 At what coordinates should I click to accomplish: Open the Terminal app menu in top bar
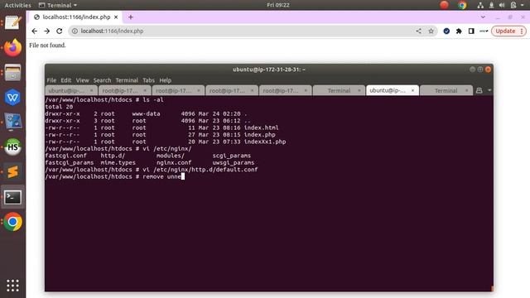pos(58,5)
